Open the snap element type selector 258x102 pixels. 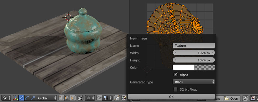coord(107,98)
